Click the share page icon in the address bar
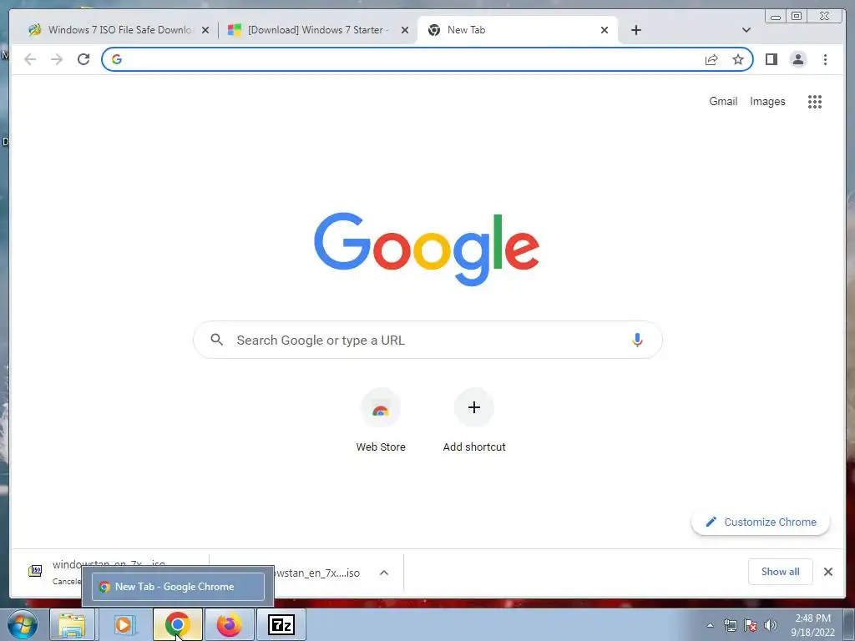Screen dimensions: 855x641 click(711, 59)
